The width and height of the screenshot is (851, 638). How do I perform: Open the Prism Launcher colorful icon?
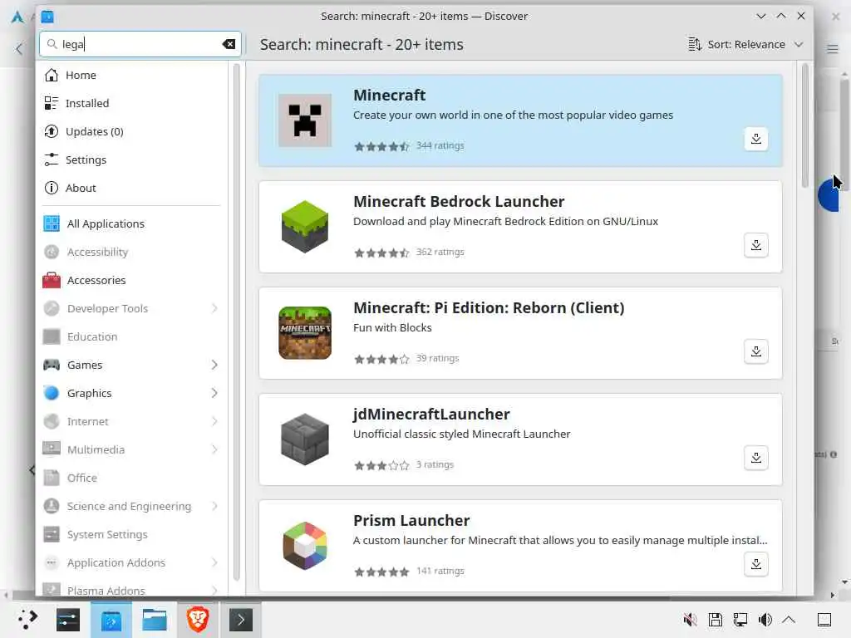pos(305,546)
